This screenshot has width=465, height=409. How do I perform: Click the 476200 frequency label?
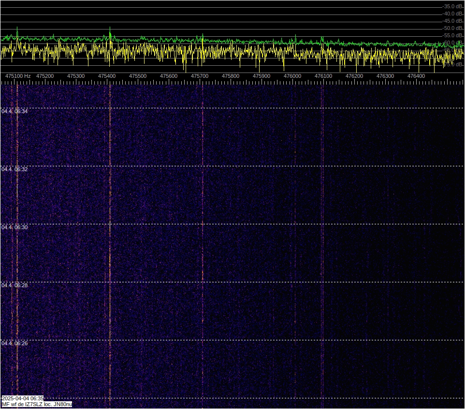(354, 76)
